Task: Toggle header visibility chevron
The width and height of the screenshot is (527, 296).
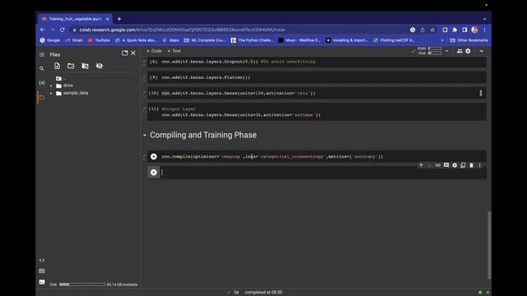Action: [x=481, y=51]
